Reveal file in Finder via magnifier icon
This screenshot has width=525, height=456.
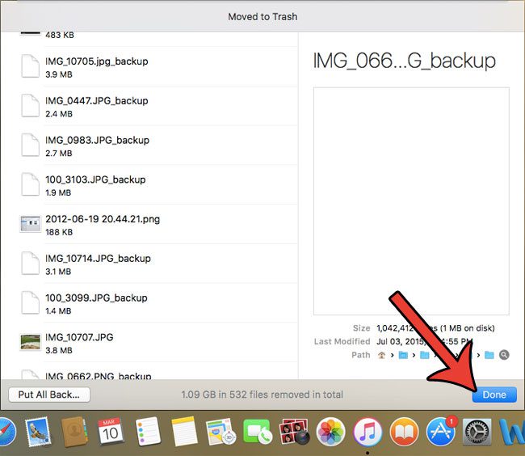point(504,355)
